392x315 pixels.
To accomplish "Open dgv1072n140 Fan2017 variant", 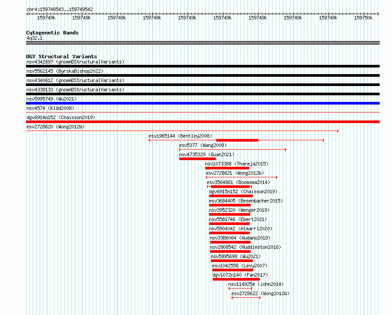I will (240, 275).
